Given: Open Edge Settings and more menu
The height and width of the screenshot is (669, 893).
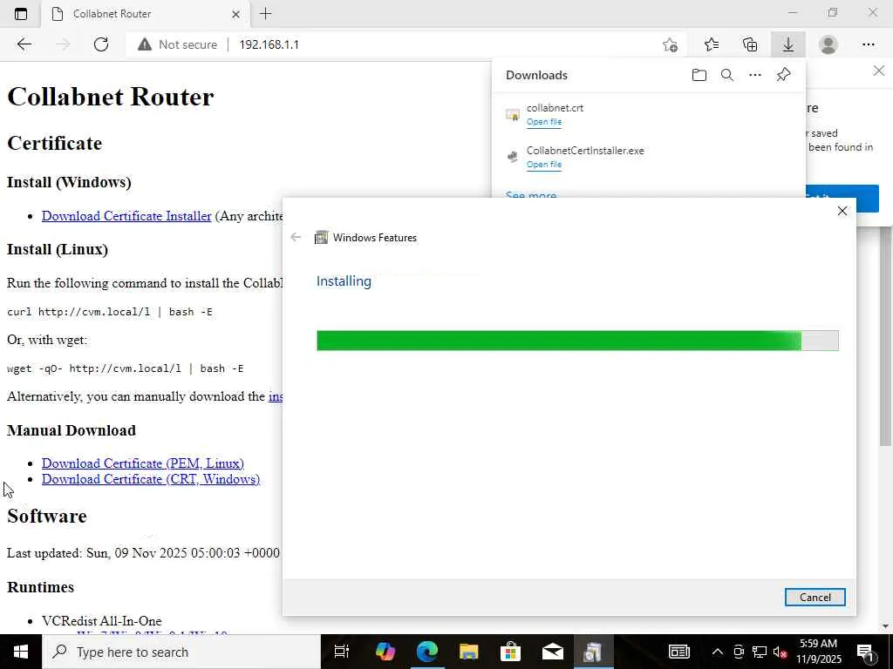Looking at the screenshot, I should point(868,44).
